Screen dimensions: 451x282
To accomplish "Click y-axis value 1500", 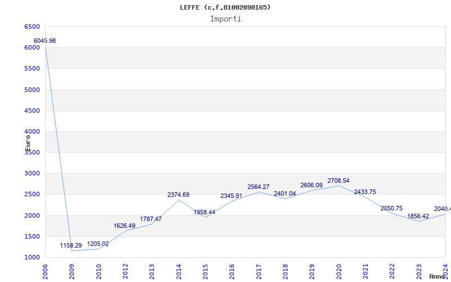I will [32, 236].
